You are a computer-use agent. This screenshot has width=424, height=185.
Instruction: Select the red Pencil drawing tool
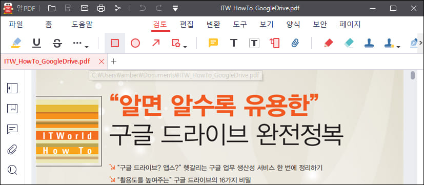[329, 43]
